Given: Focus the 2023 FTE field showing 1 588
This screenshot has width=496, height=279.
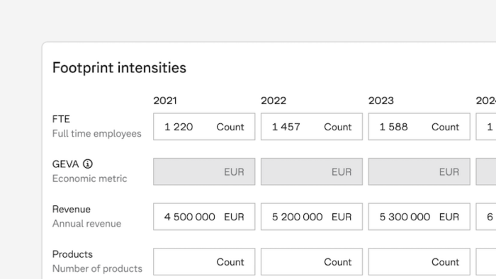Looking at the screenshot, I should [x=419, y=127].
